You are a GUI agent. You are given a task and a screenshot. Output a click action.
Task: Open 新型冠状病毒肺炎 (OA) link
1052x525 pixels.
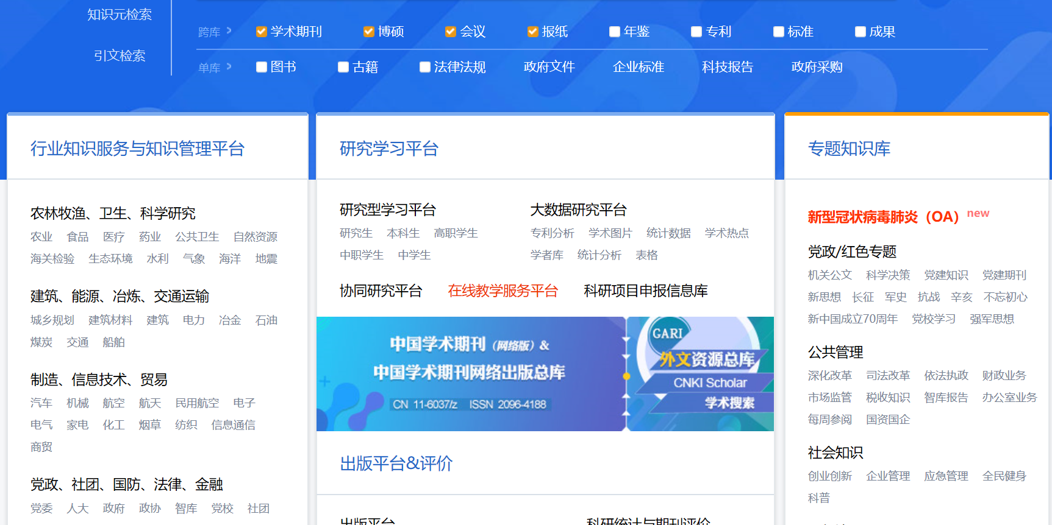coord(883,217)
